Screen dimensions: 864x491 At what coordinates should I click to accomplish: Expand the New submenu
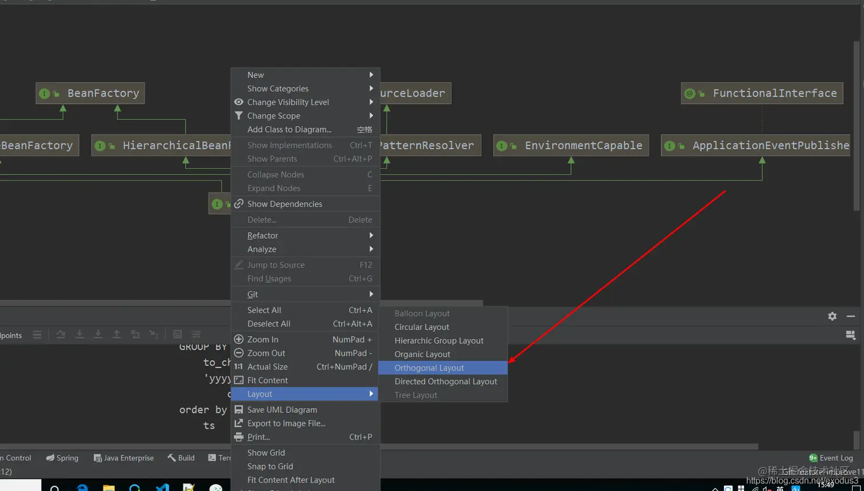305,75
